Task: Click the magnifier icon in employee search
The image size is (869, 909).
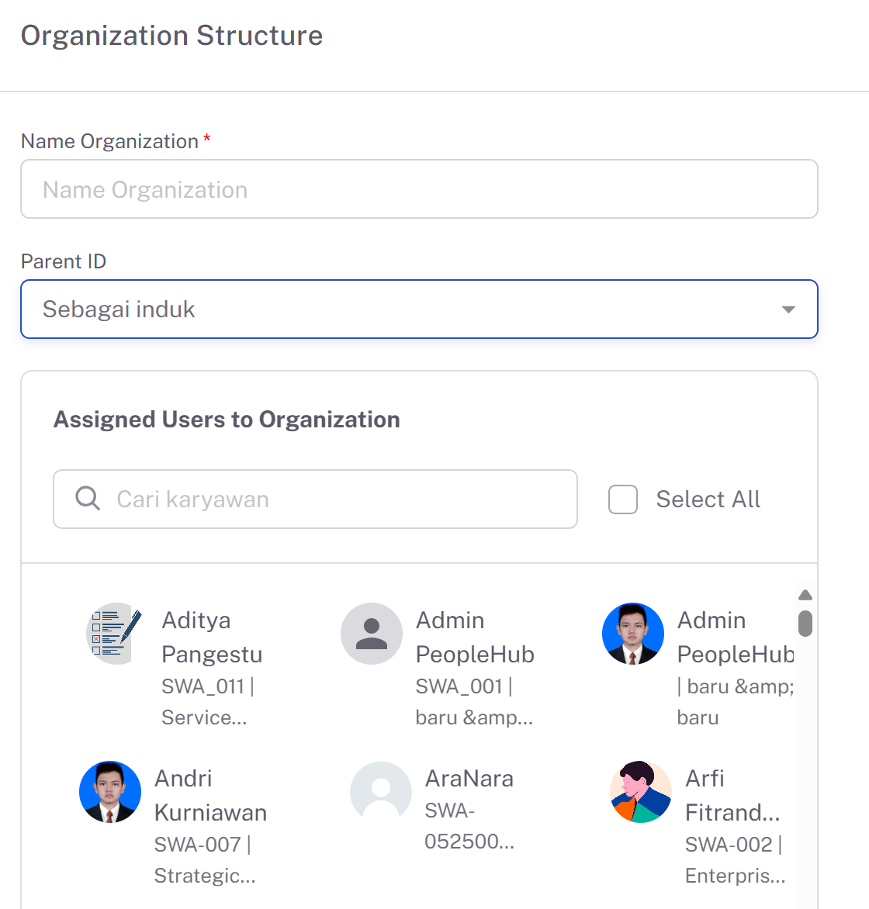Action: pos(88,498)
